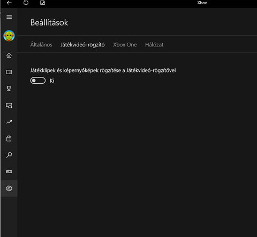Open My Games from the sidebar
This screenshot has width=257, height=237.
tap(9, 72)
